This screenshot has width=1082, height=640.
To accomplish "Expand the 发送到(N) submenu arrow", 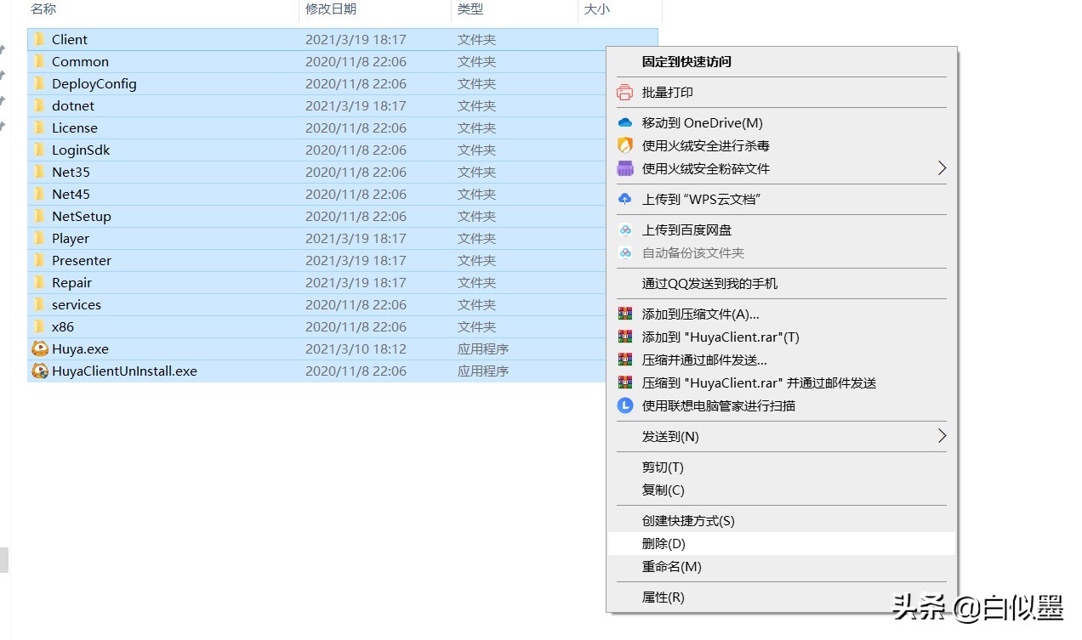I will (941, 436).
